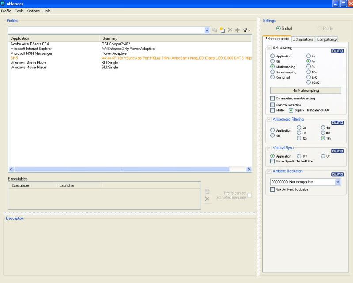Click the copy profile icon

(x=215, y=30)
